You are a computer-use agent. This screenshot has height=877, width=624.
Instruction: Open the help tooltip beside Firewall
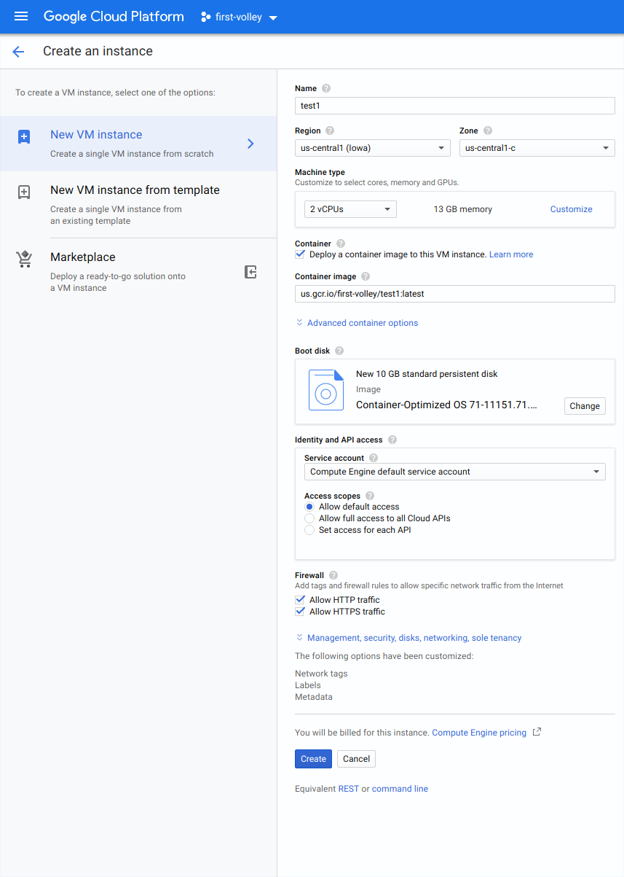click(333, 574)
